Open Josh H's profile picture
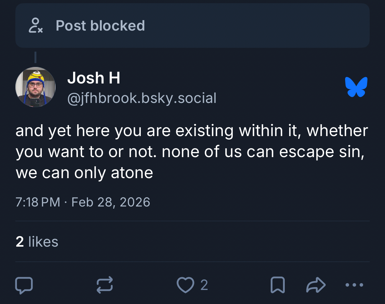This screenshot has height=304, width=385. coord(35,87)
